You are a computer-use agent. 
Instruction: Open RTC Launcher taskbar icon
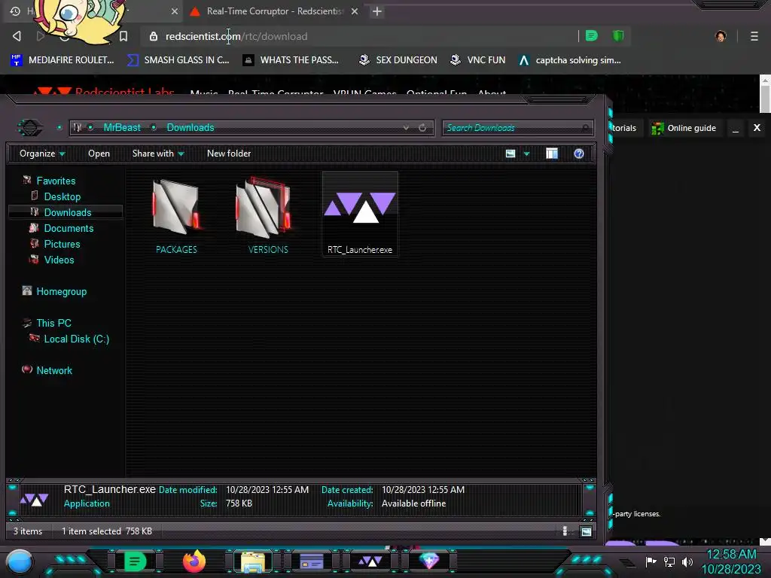pyautogui.click(x=370, y=561)
